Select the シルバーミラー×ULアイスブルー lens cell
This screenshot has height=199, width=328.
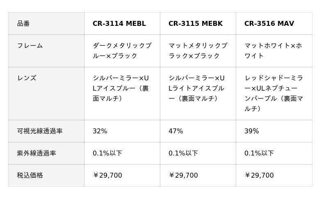[121, 88]
